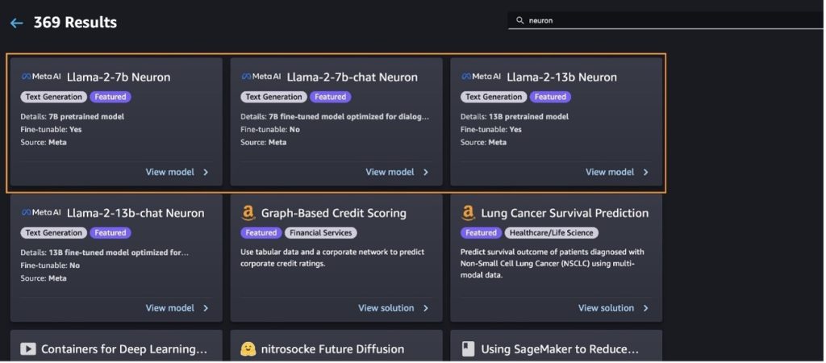Focus the search field containing neuron
Screen dimensions: 826x363
(x=666, y=20)
